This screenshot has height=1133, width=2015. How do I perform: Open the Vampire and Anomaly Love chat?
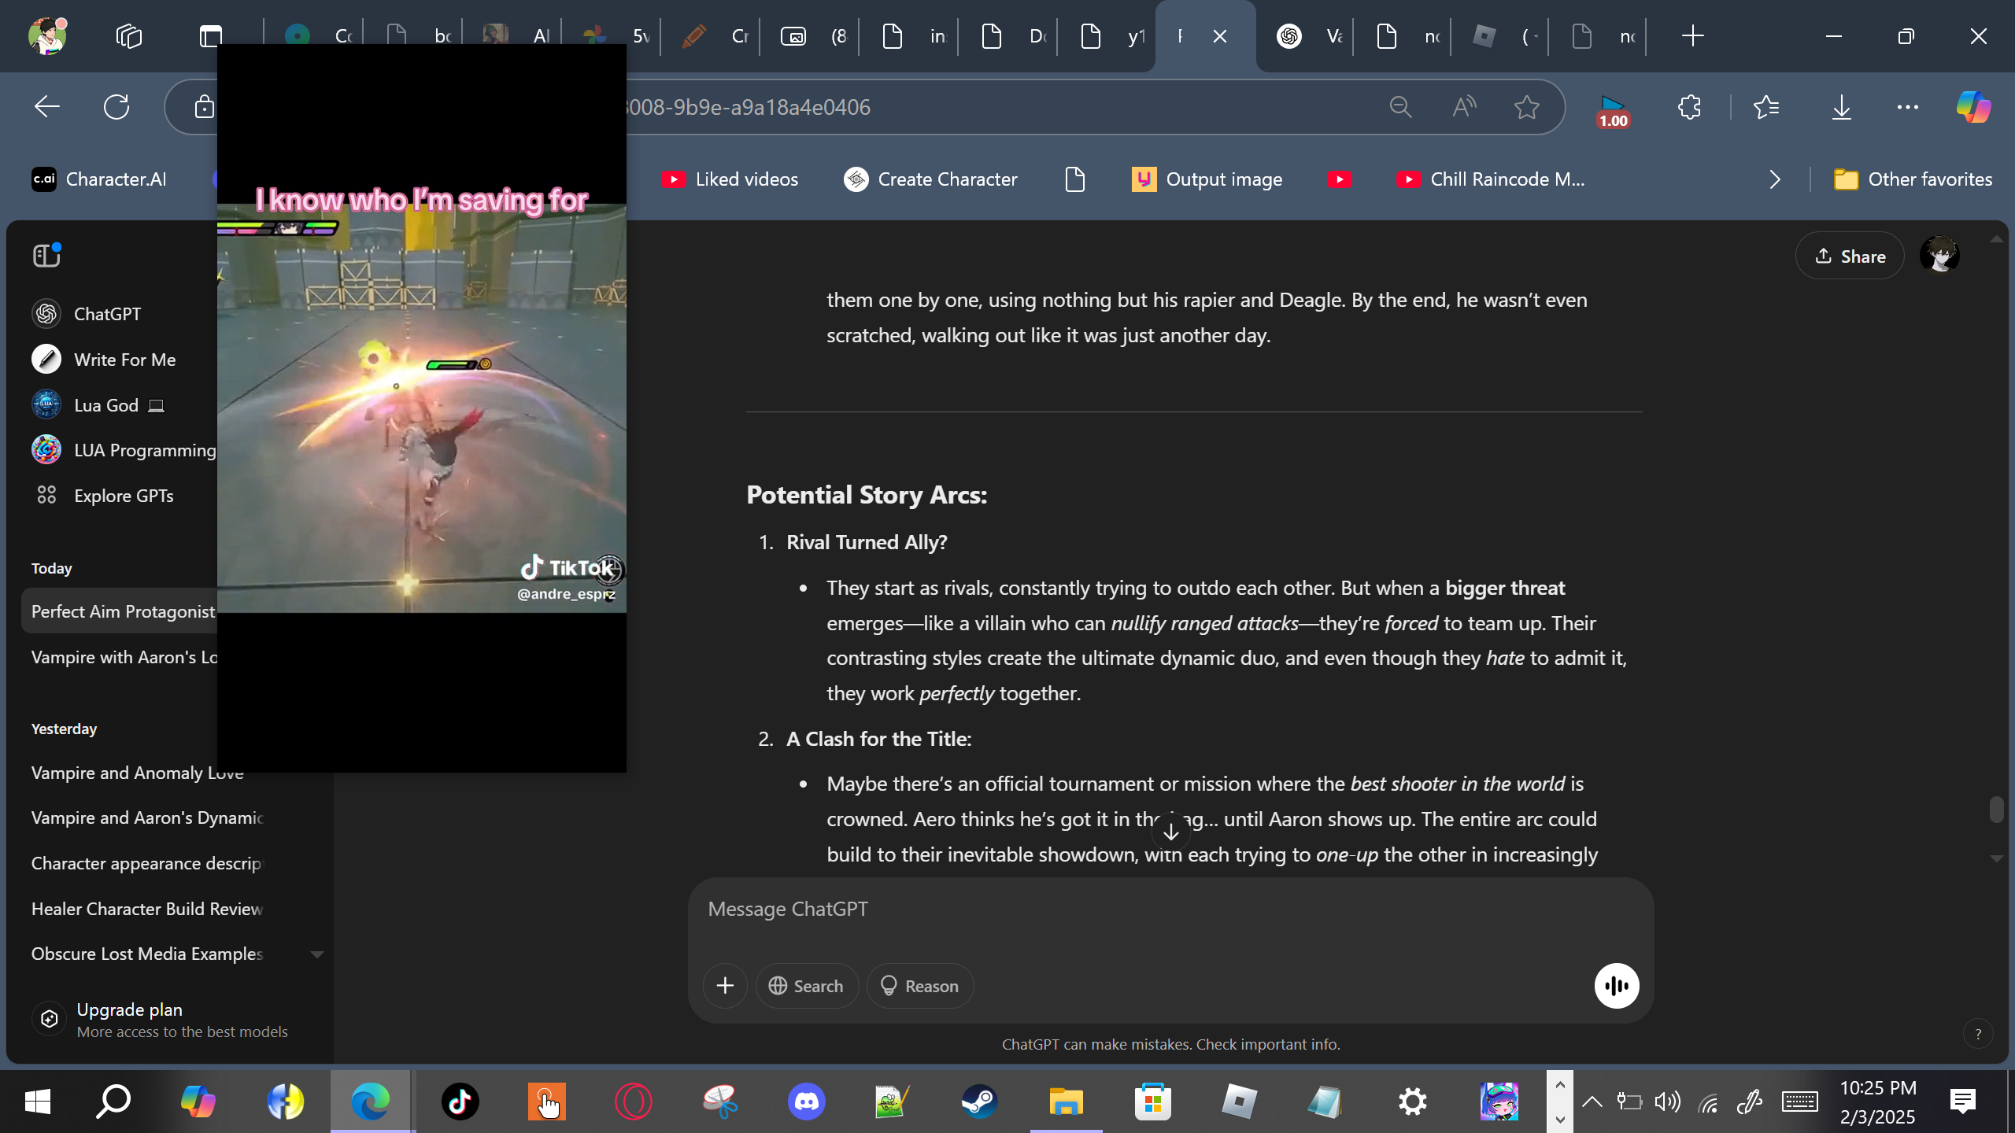coord(138,773)
